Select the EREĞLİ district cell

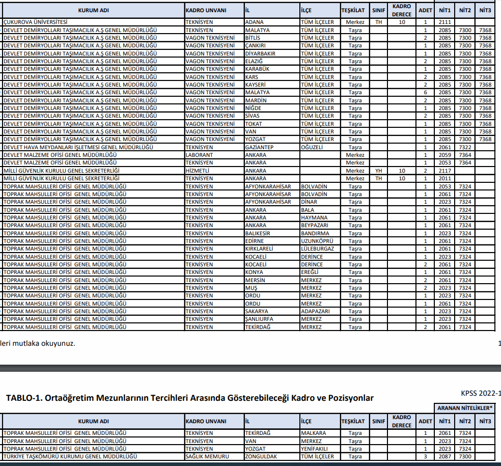(320, 272)
